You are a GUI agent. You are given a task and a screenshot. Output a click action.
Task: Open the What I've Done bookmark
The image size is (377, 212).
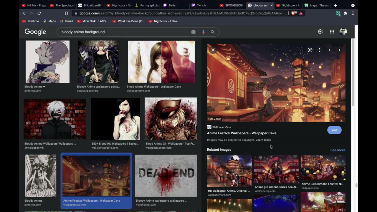coord(128,21)
